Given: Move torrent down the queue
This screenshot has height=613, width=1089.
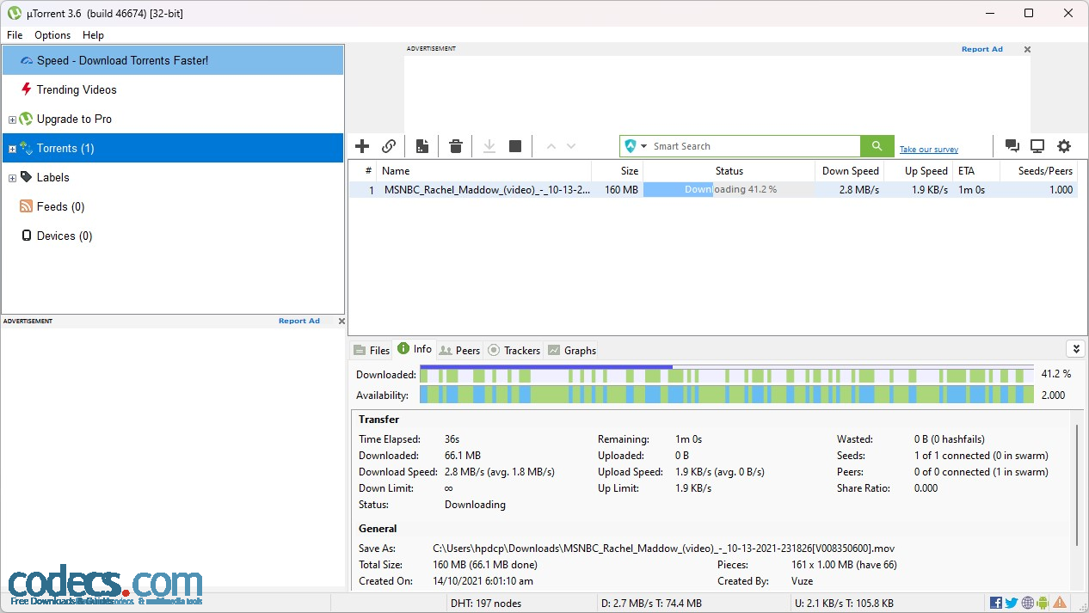Looking at the screenshot, I should [571, 146].
